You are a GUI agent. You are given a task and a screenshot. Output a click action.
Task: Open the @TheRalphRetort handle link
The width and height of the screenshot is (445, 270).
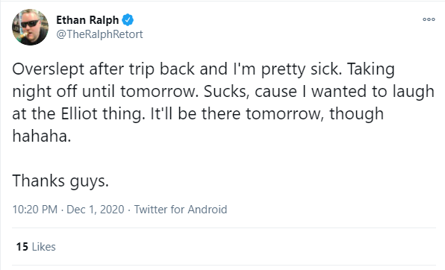point(99,34)
